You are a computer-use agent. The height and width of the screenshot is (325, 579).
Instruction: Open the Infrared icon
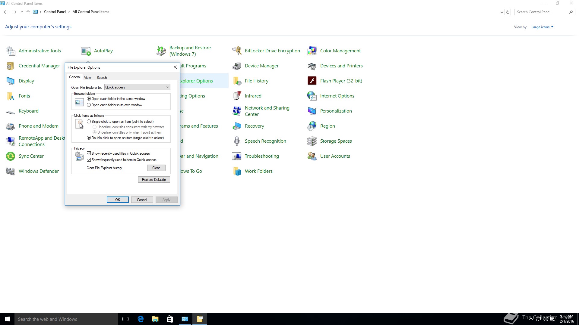(x=237, y=96)
